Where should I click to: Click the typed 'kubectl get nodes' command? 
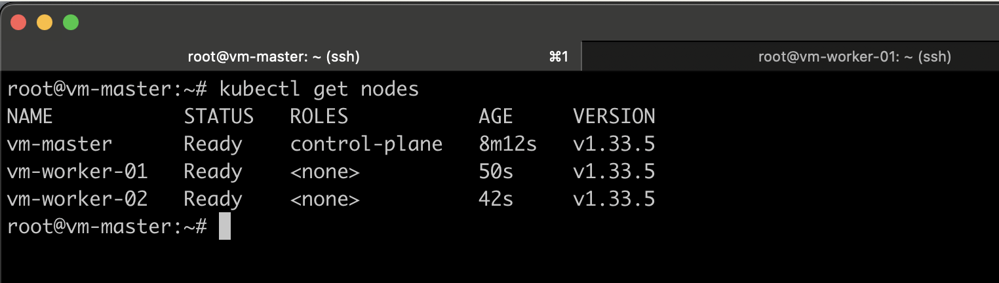click(x=319, y=88)
